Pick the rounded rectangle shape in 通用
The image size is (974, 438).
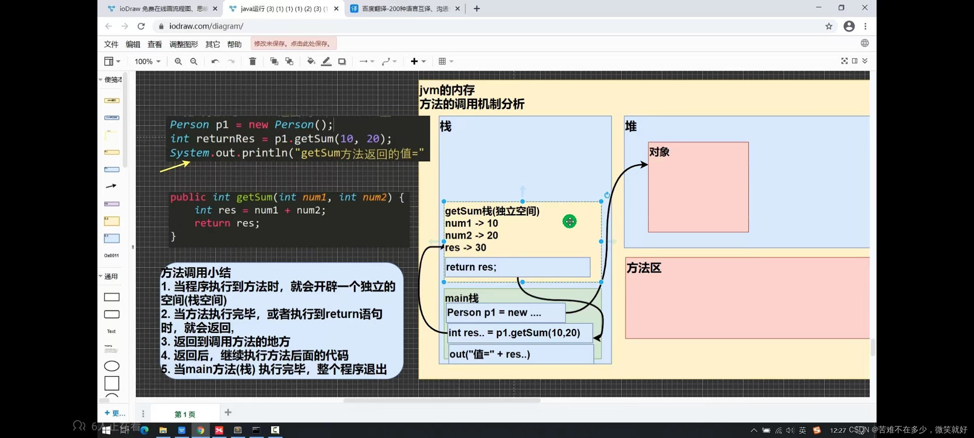click(112, 314)
